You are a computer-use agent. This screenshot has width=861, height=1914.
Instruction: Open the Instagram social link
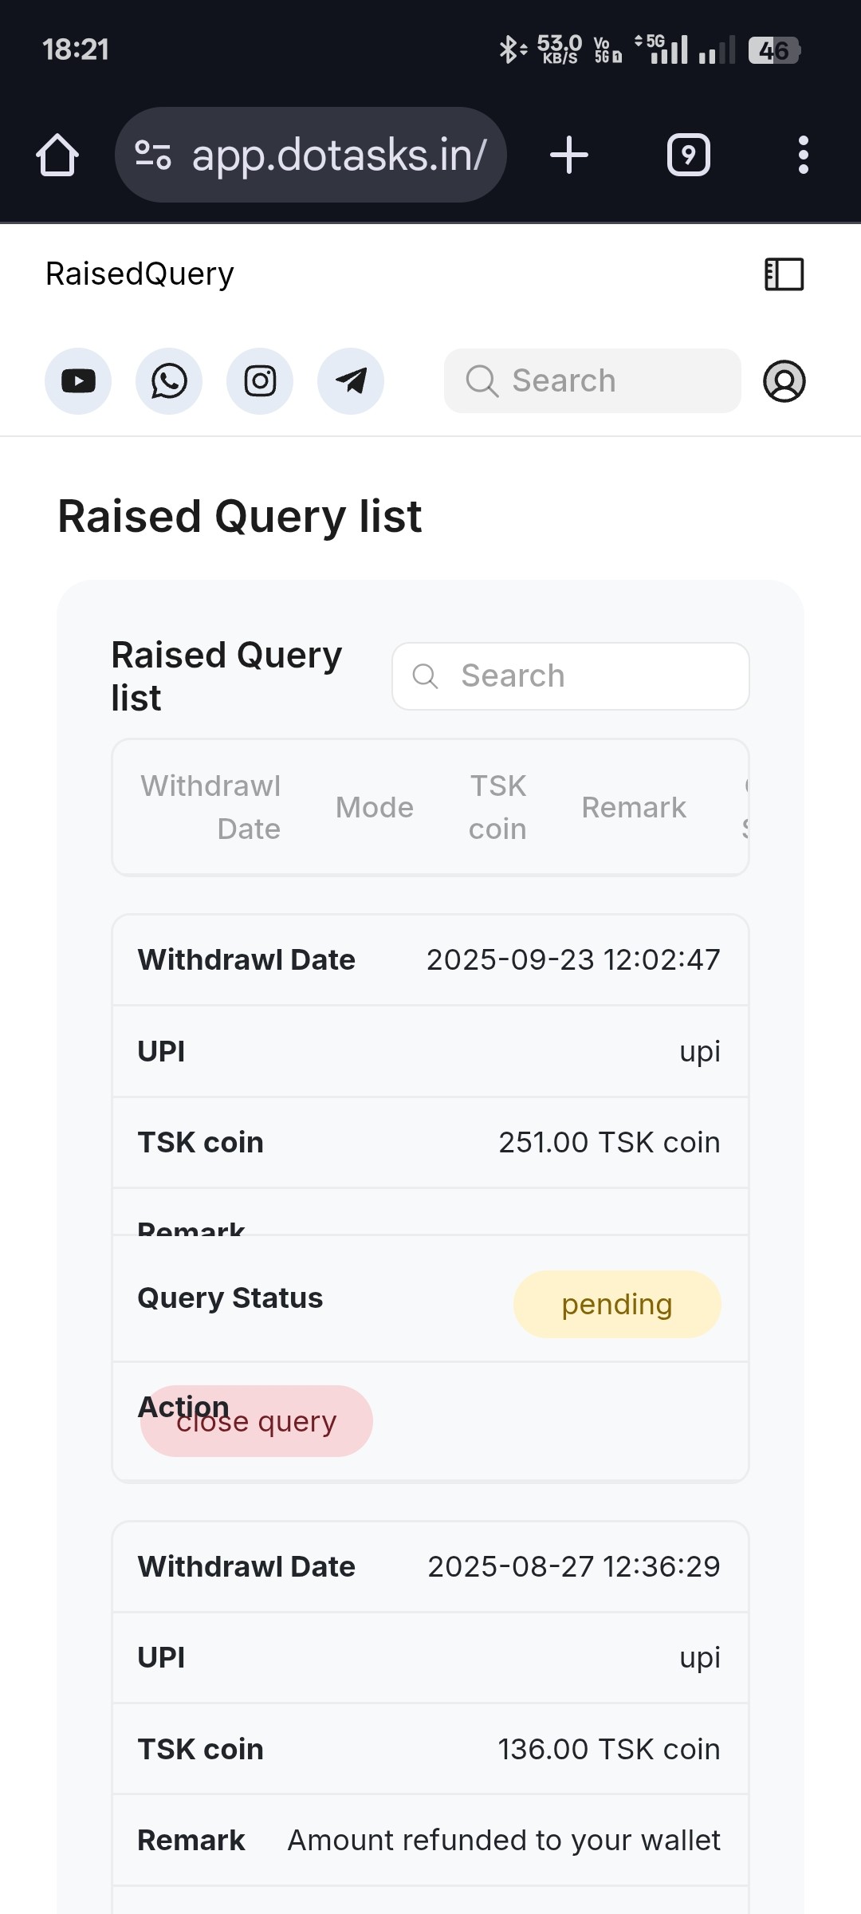(x=260, y=381)
